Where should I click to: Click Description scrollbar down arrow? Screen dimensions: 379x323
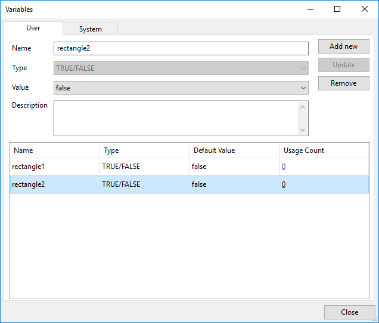302,130
